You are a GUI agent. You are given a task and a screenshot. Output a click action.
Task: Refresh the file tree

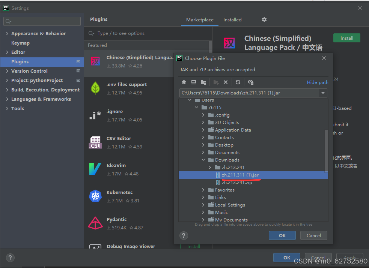238,82
